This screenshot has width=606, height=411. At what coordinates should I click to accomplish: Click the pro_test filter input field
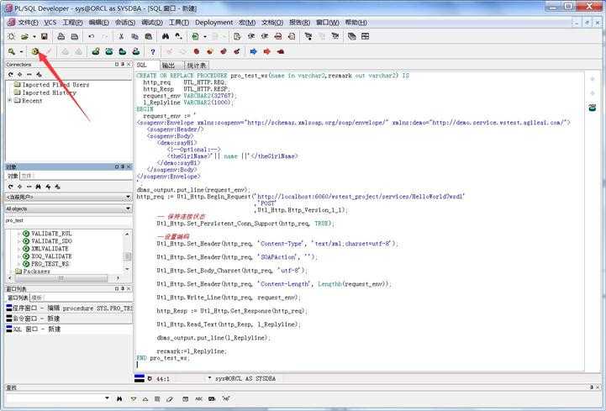(x=69, y=220)
